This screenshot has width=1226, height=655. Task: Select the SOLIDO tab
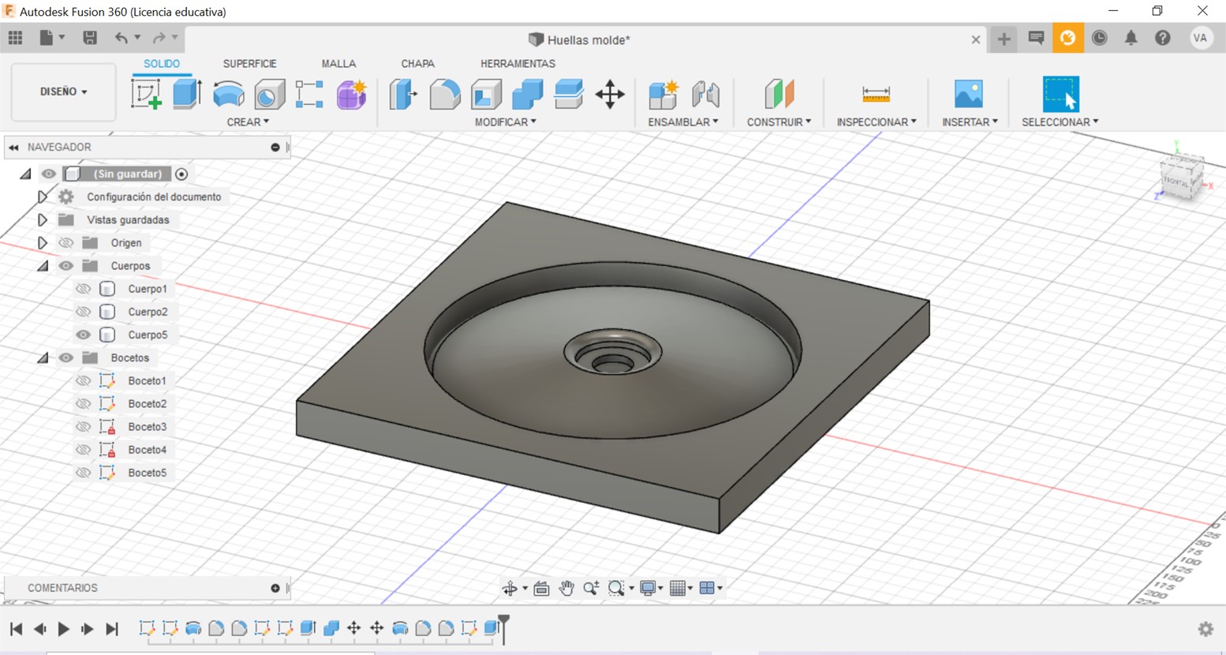coord(161,64)
